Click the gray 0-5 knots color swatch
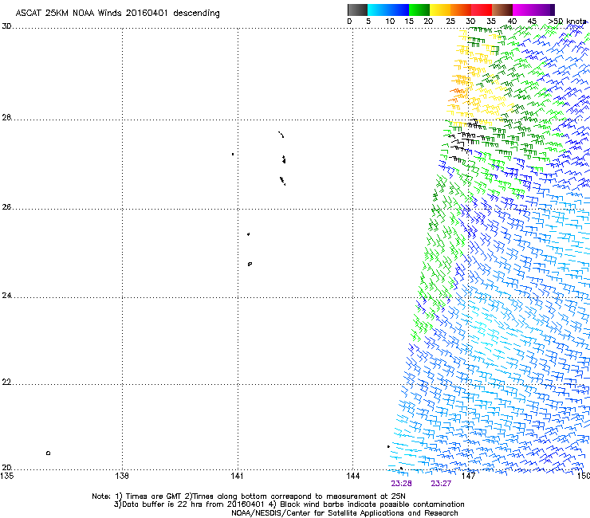The width and height of the screenshot is (590, 518). (x=357, y=10)
